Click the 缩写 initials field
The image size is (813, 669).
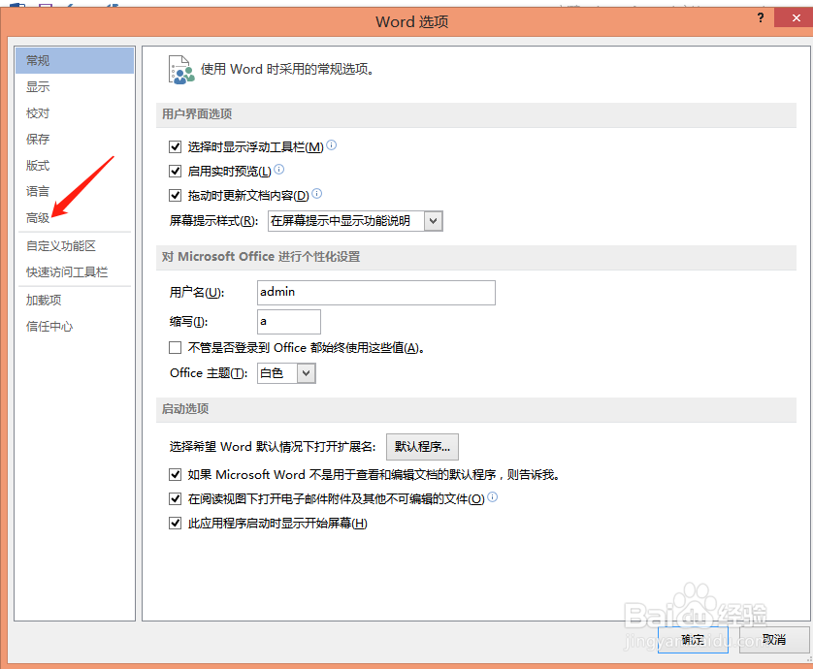point(289,322)
